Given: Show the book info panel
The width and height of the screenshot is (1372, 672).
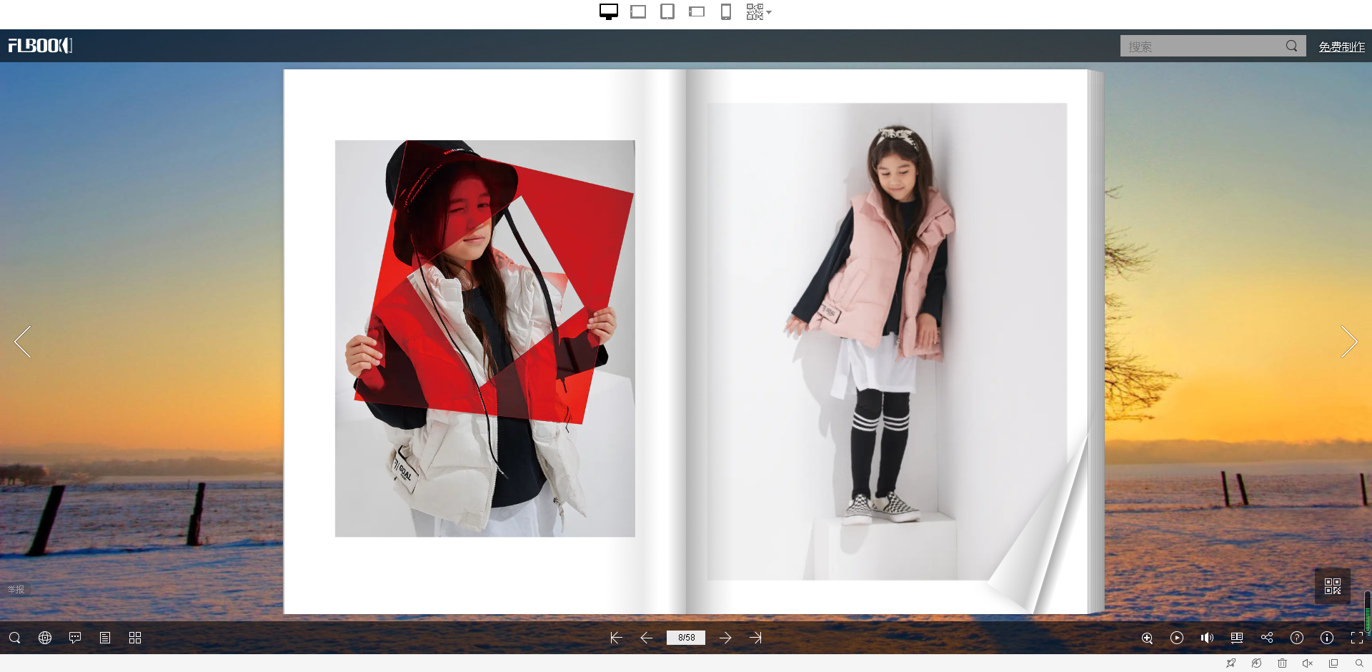Looking at the screenshot, I should pos(1327,638).
